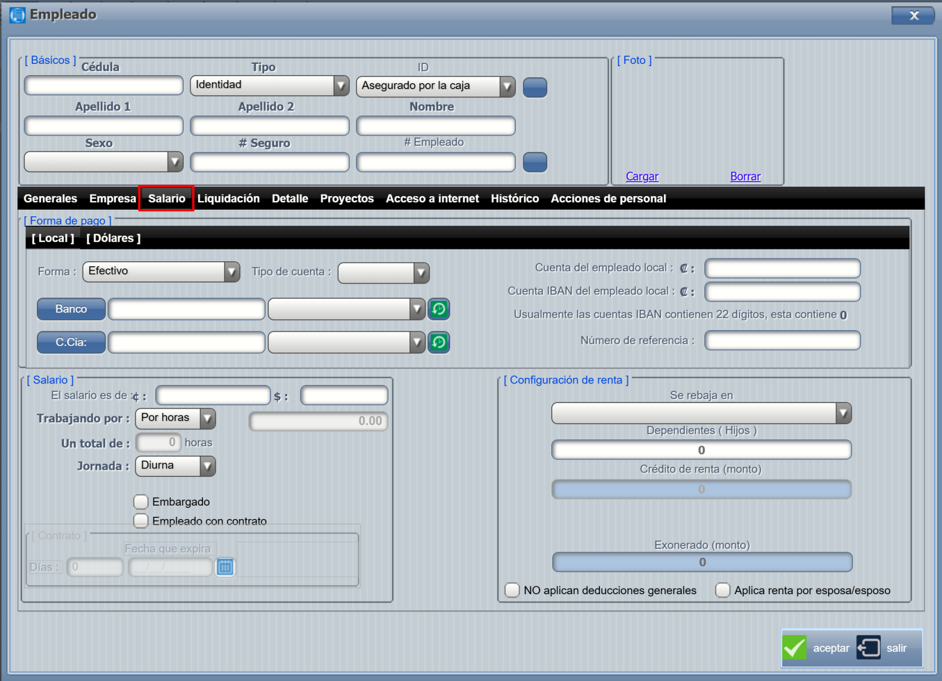Screen dimensions: 942x681
Task: Open the Proyectos tab
Action: pos(347,198)
